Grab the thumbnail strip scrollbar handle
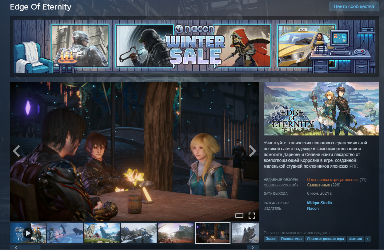This screenshot has width=384, height=250. click(31, 248)
